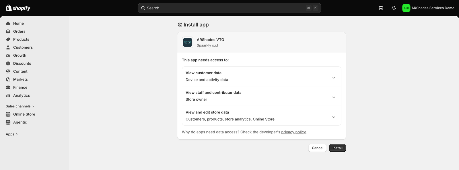
Task: Click the Customers person icon
Action: (x=8, y=47)
